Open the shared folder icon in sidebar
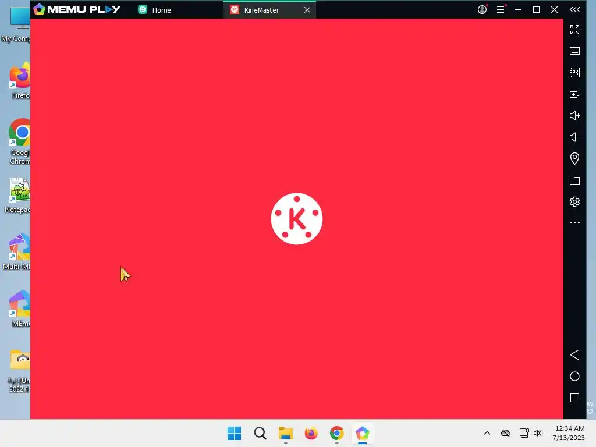Viewport: 596px width, 447px height. coord(574,180)
